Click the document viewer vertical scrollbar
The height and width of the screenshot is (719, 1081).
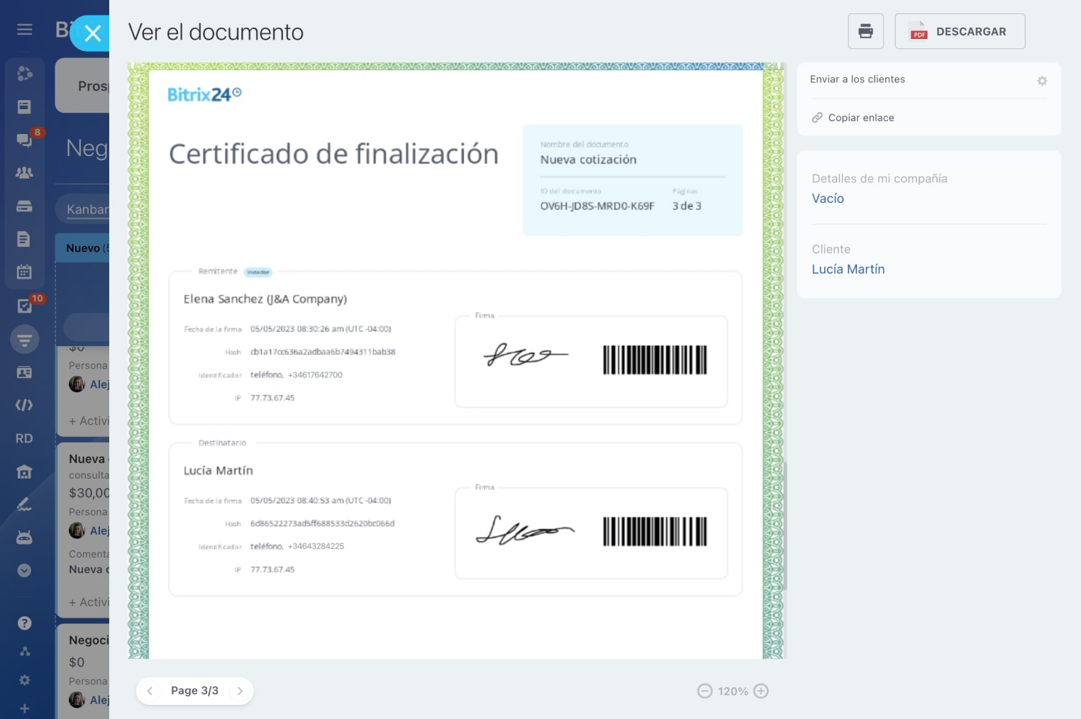pos(785,525)
